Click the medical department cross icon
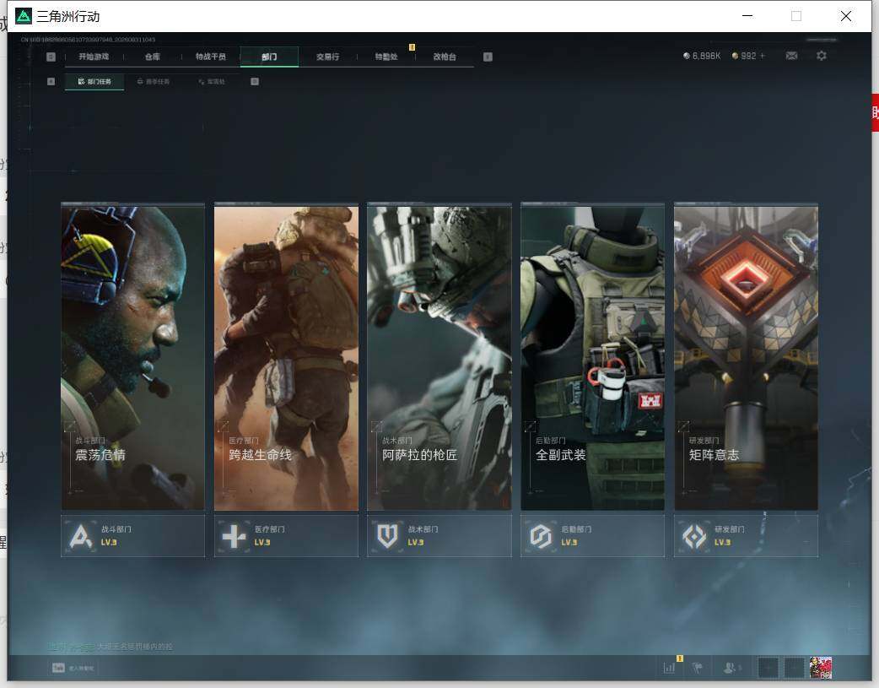The image size is (879, 688). click(234, 537)
